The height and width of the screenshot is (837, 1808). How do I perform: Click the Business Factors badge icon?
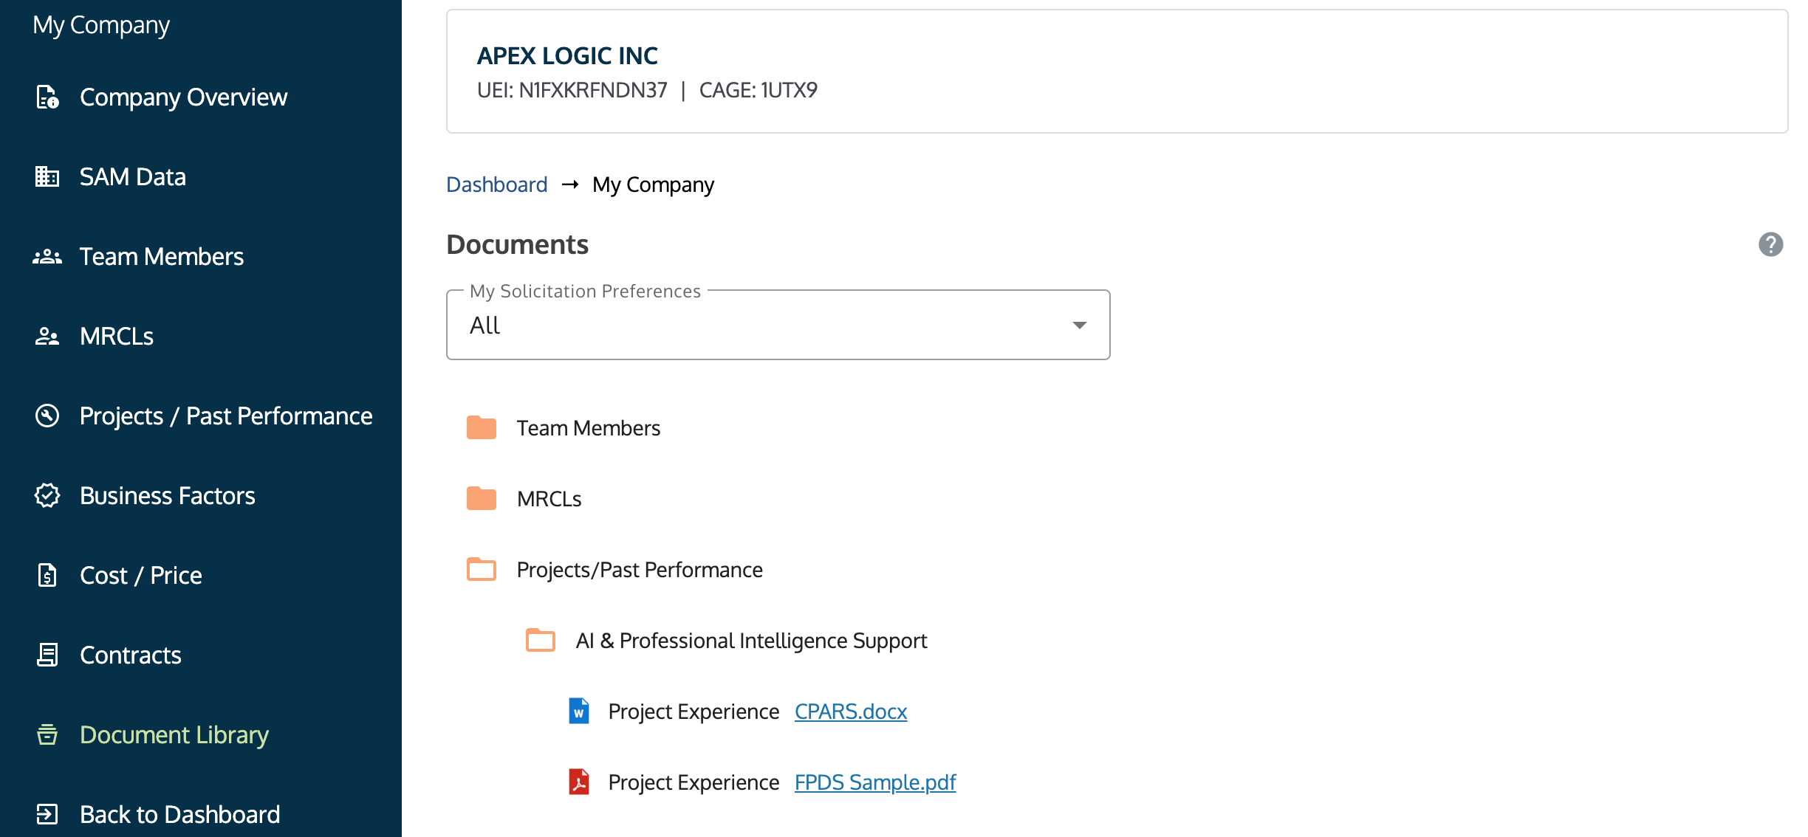point(47,495)
